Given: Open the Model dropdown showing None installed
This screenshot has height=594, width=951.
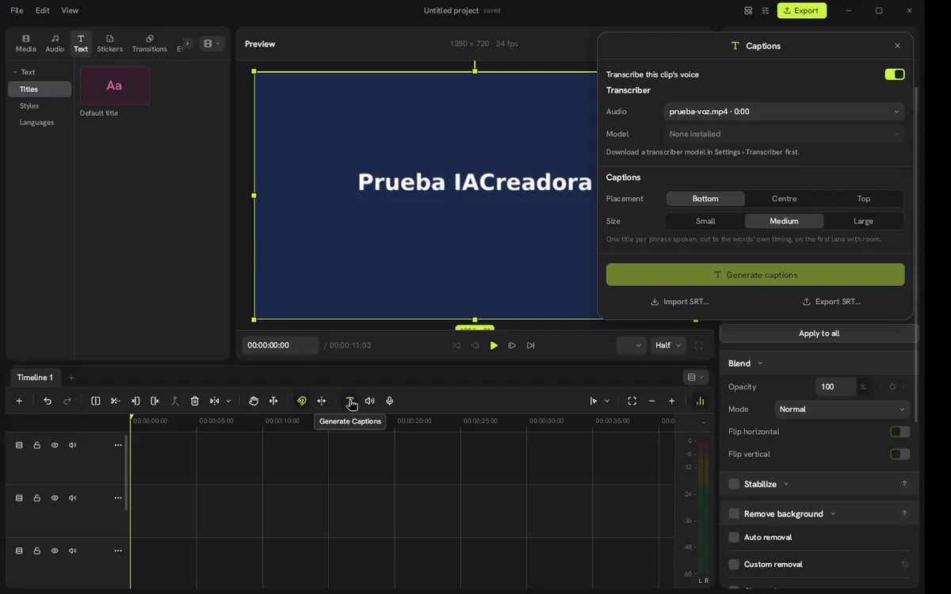Looking at the screenshot, I should pyautogui.click(x=784, y=134).
